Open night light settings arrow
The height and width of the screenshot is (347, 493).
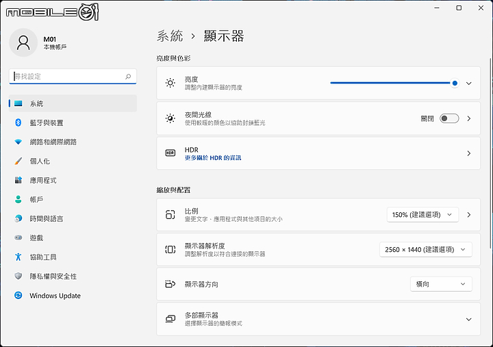pyautogui.click(x=469, y=118)
